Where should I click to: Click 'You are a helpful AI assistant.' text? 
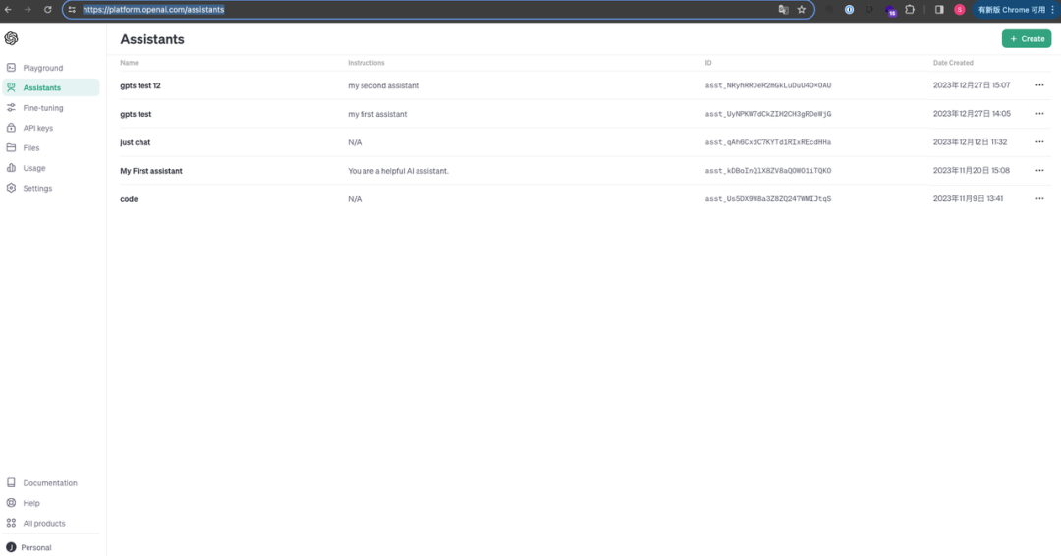tap(398, 171)
